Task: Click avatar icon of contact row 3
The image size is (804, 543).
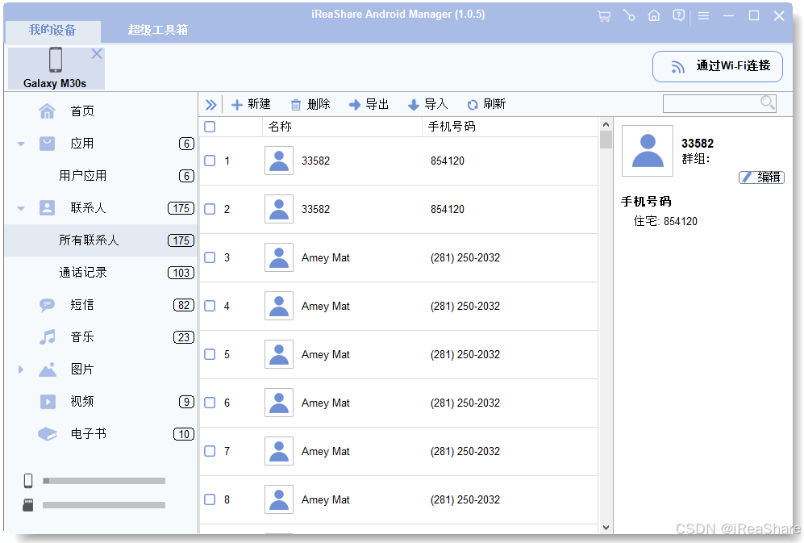Action: point(279,257)
